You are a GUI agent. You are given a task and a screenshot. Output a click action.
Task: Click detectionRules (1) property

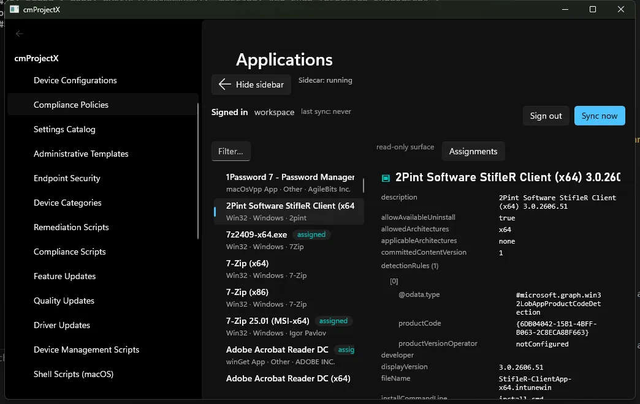[x=410, y=266]
